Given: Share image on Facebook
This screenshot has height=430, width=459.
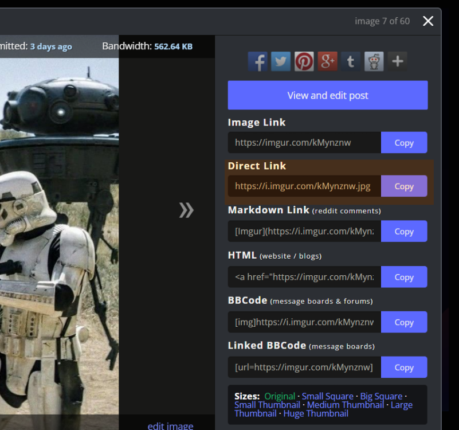Looking at the screenshot, I should 258,61.
